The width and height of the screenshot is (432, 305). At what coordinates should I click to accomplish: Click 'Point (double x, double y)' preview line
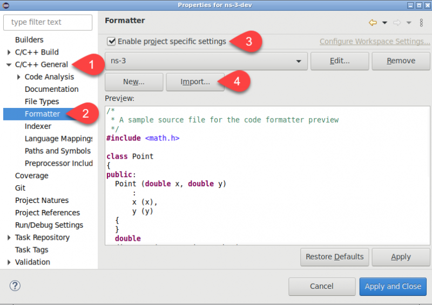(x=171, y=184)
